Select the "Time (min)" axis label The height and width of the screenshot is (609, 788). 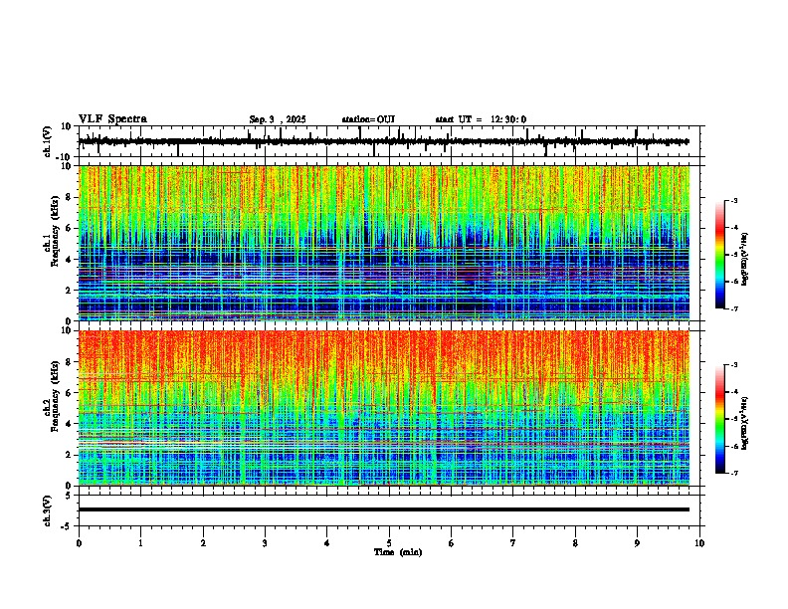coord(398,552)
